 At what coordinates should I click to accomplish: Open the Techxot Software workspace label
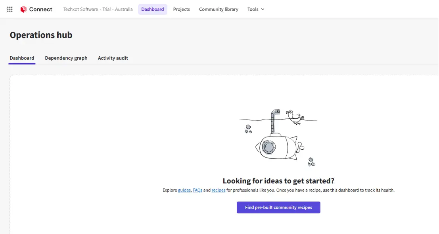98,9
